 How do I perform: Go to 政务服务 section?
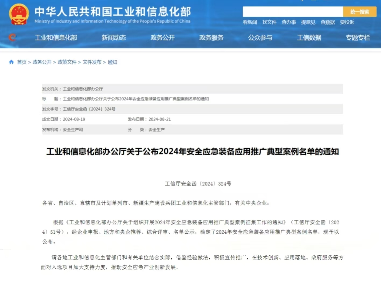211,38
